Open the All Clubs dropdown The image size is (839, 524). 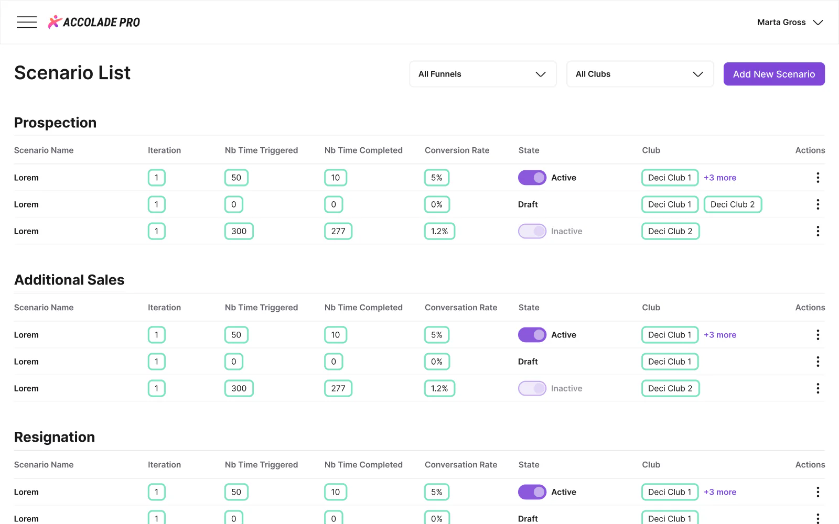point(640,74)
